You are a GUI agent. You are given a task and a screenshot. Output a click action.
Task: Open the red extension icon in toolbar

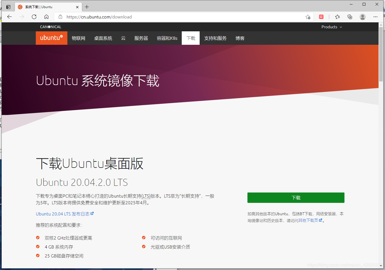tap(321, 17)
